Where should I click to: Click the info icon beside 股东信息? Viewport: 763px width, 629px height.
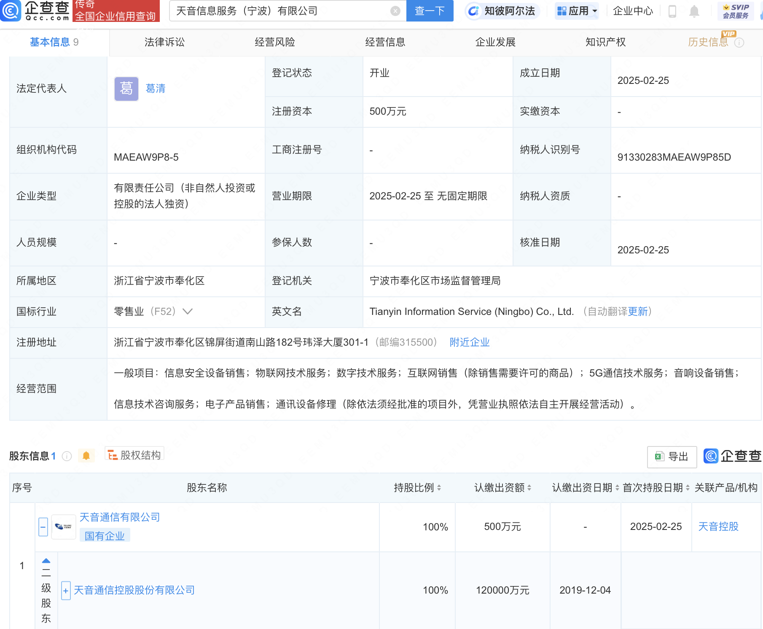tap(67, 456)
